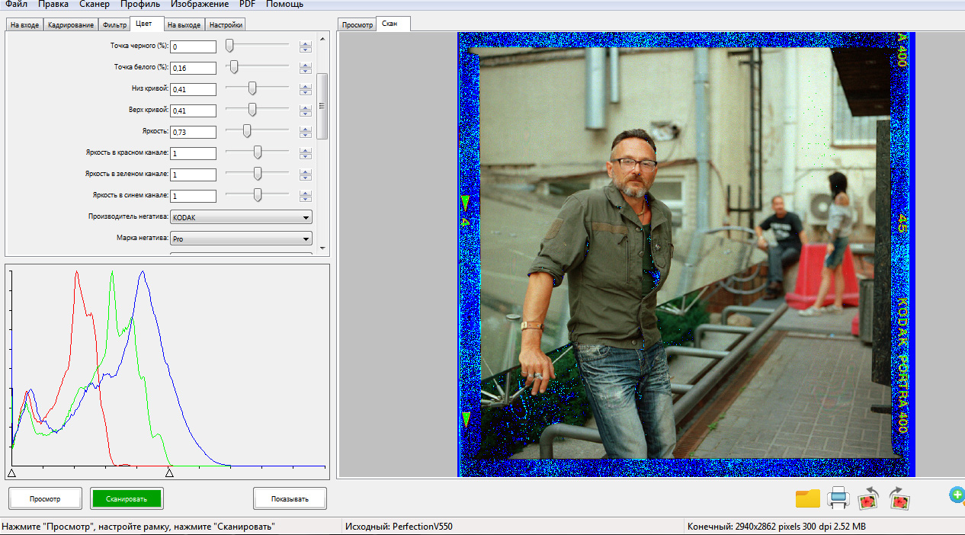Switch to the 'Кадрирование' tab

[70, 25]
